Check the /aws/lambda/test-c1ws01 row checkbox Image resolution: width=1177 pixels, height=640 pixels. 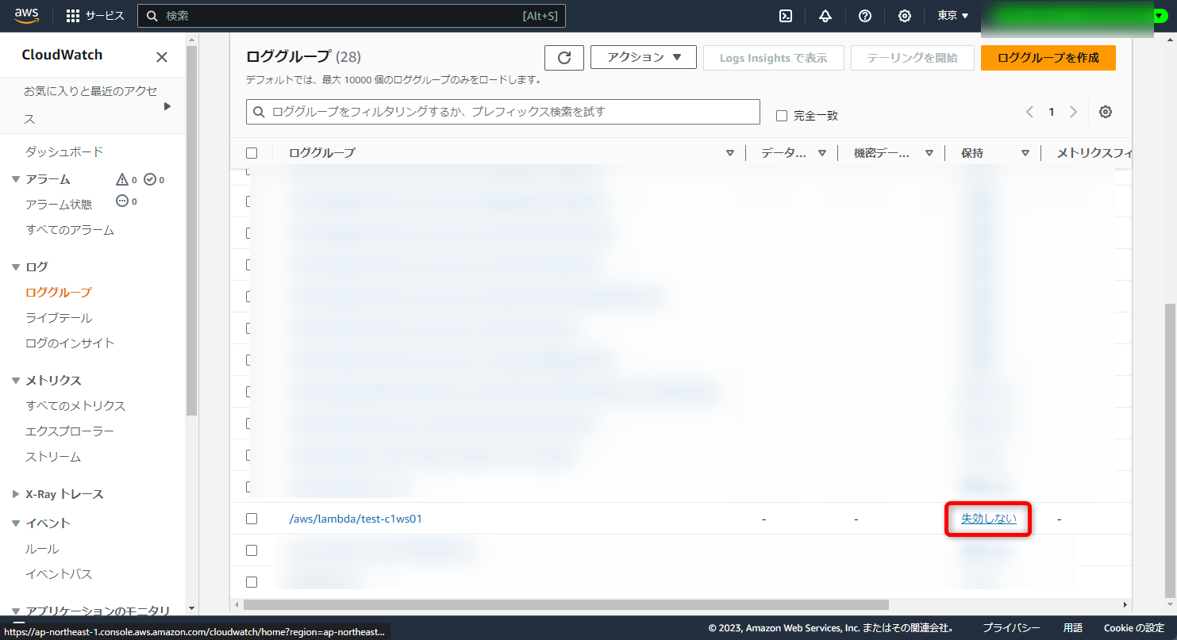coord(252,518)
